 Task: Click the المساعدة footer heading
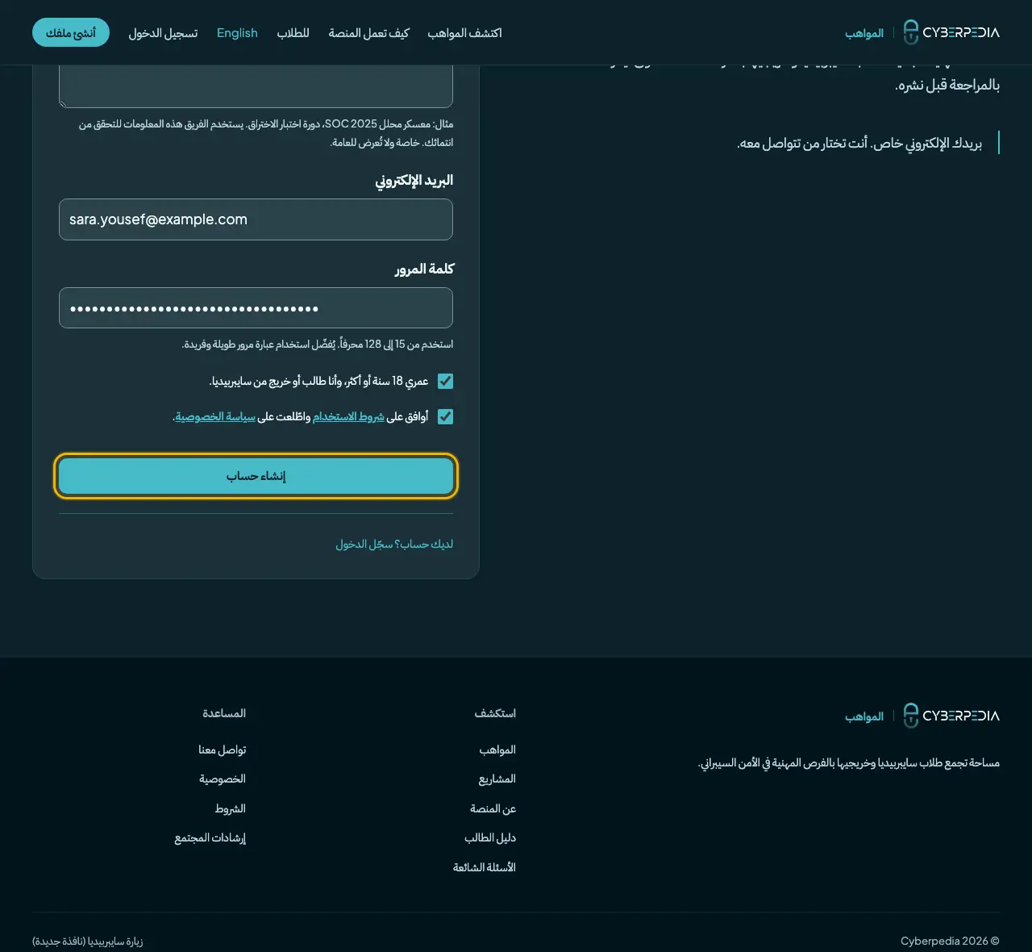[224, 713]
